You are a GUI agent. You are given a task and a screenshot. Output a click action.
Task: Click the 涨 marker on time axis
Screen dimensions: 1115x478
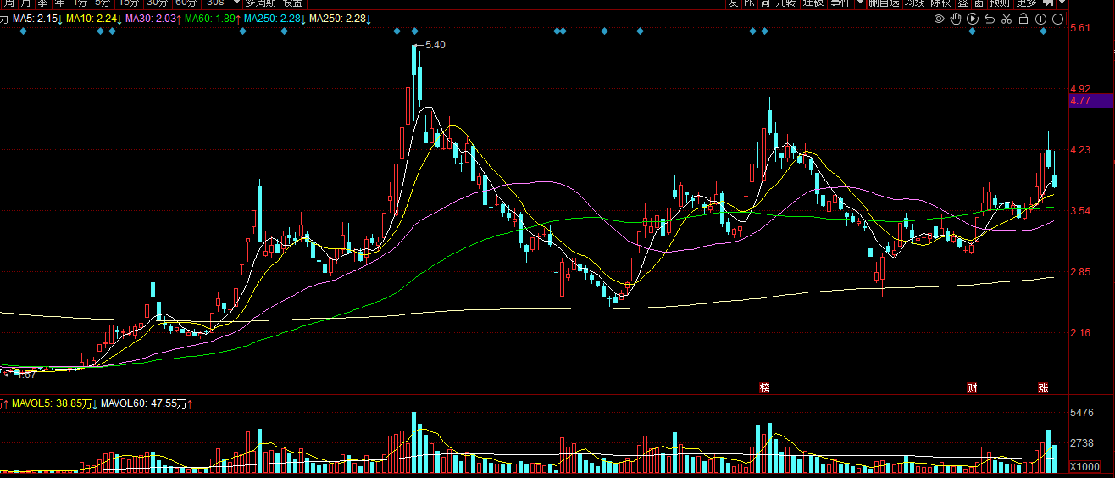(x=1044, y=387)
